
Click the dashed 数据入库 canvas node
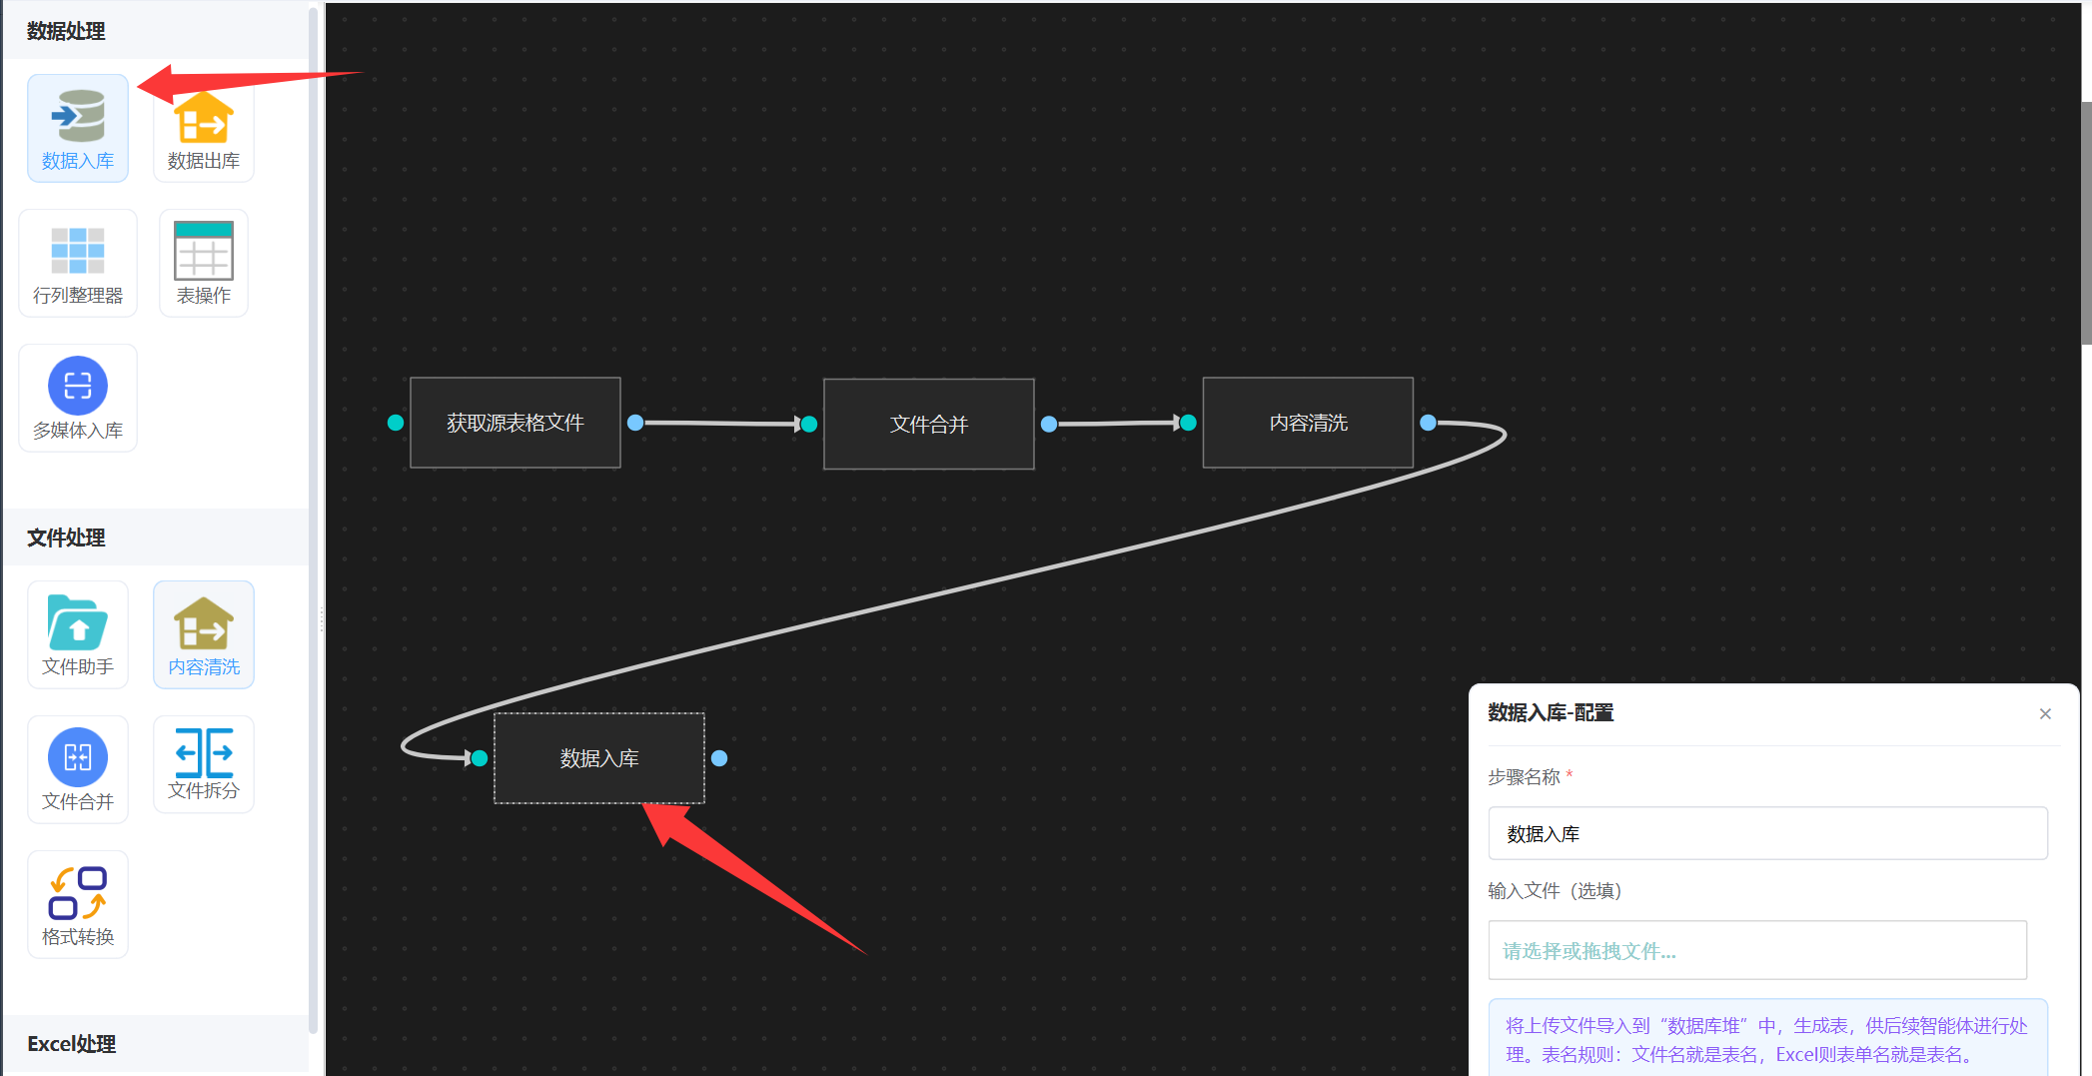[598, 758]
